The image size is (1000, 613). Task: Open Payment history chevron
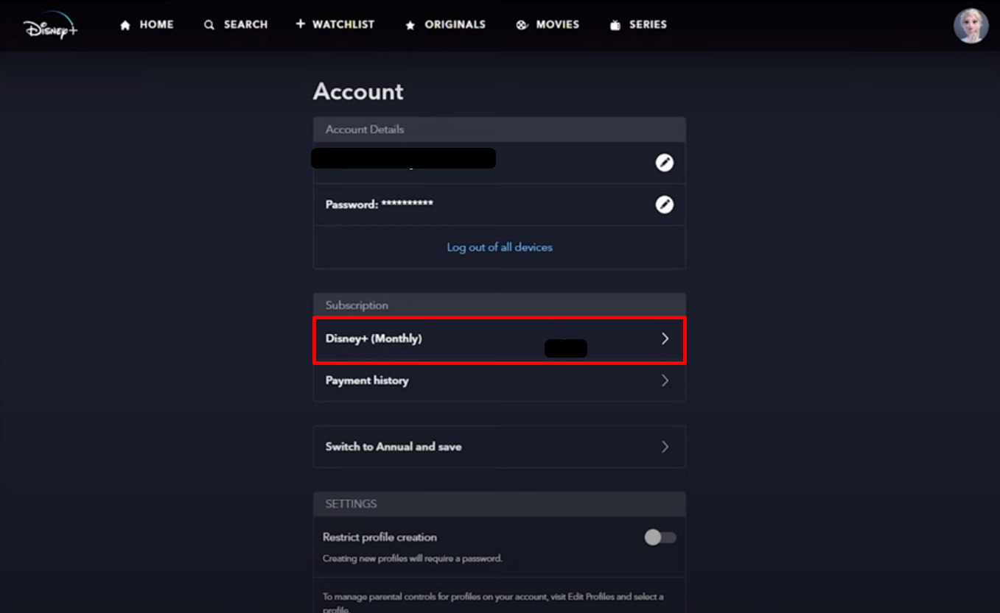click(x=665, y=380)
